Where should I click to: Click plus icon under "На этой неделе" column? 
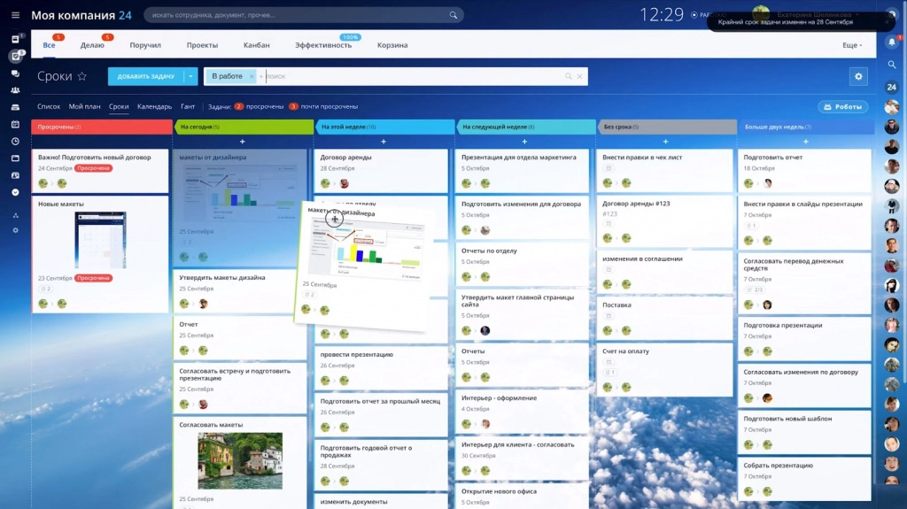pyautogui.click(x=384, y=142)
